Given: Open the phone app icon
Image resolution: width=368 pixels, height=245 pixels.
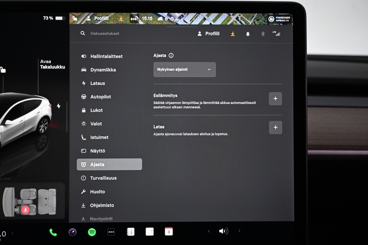Looking at the screenshot, I should [x=53, y=232].
